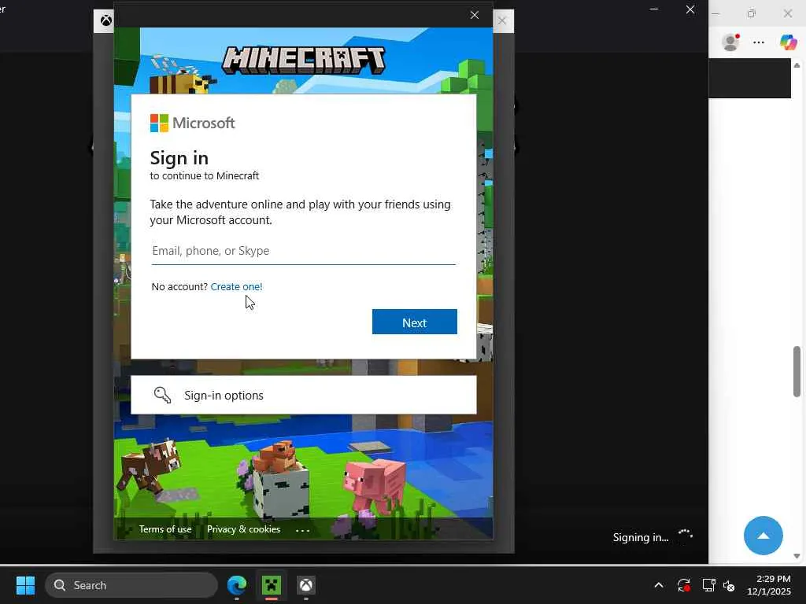
Task: Click the Sign in heading text
Action: (x=179, y=158)
